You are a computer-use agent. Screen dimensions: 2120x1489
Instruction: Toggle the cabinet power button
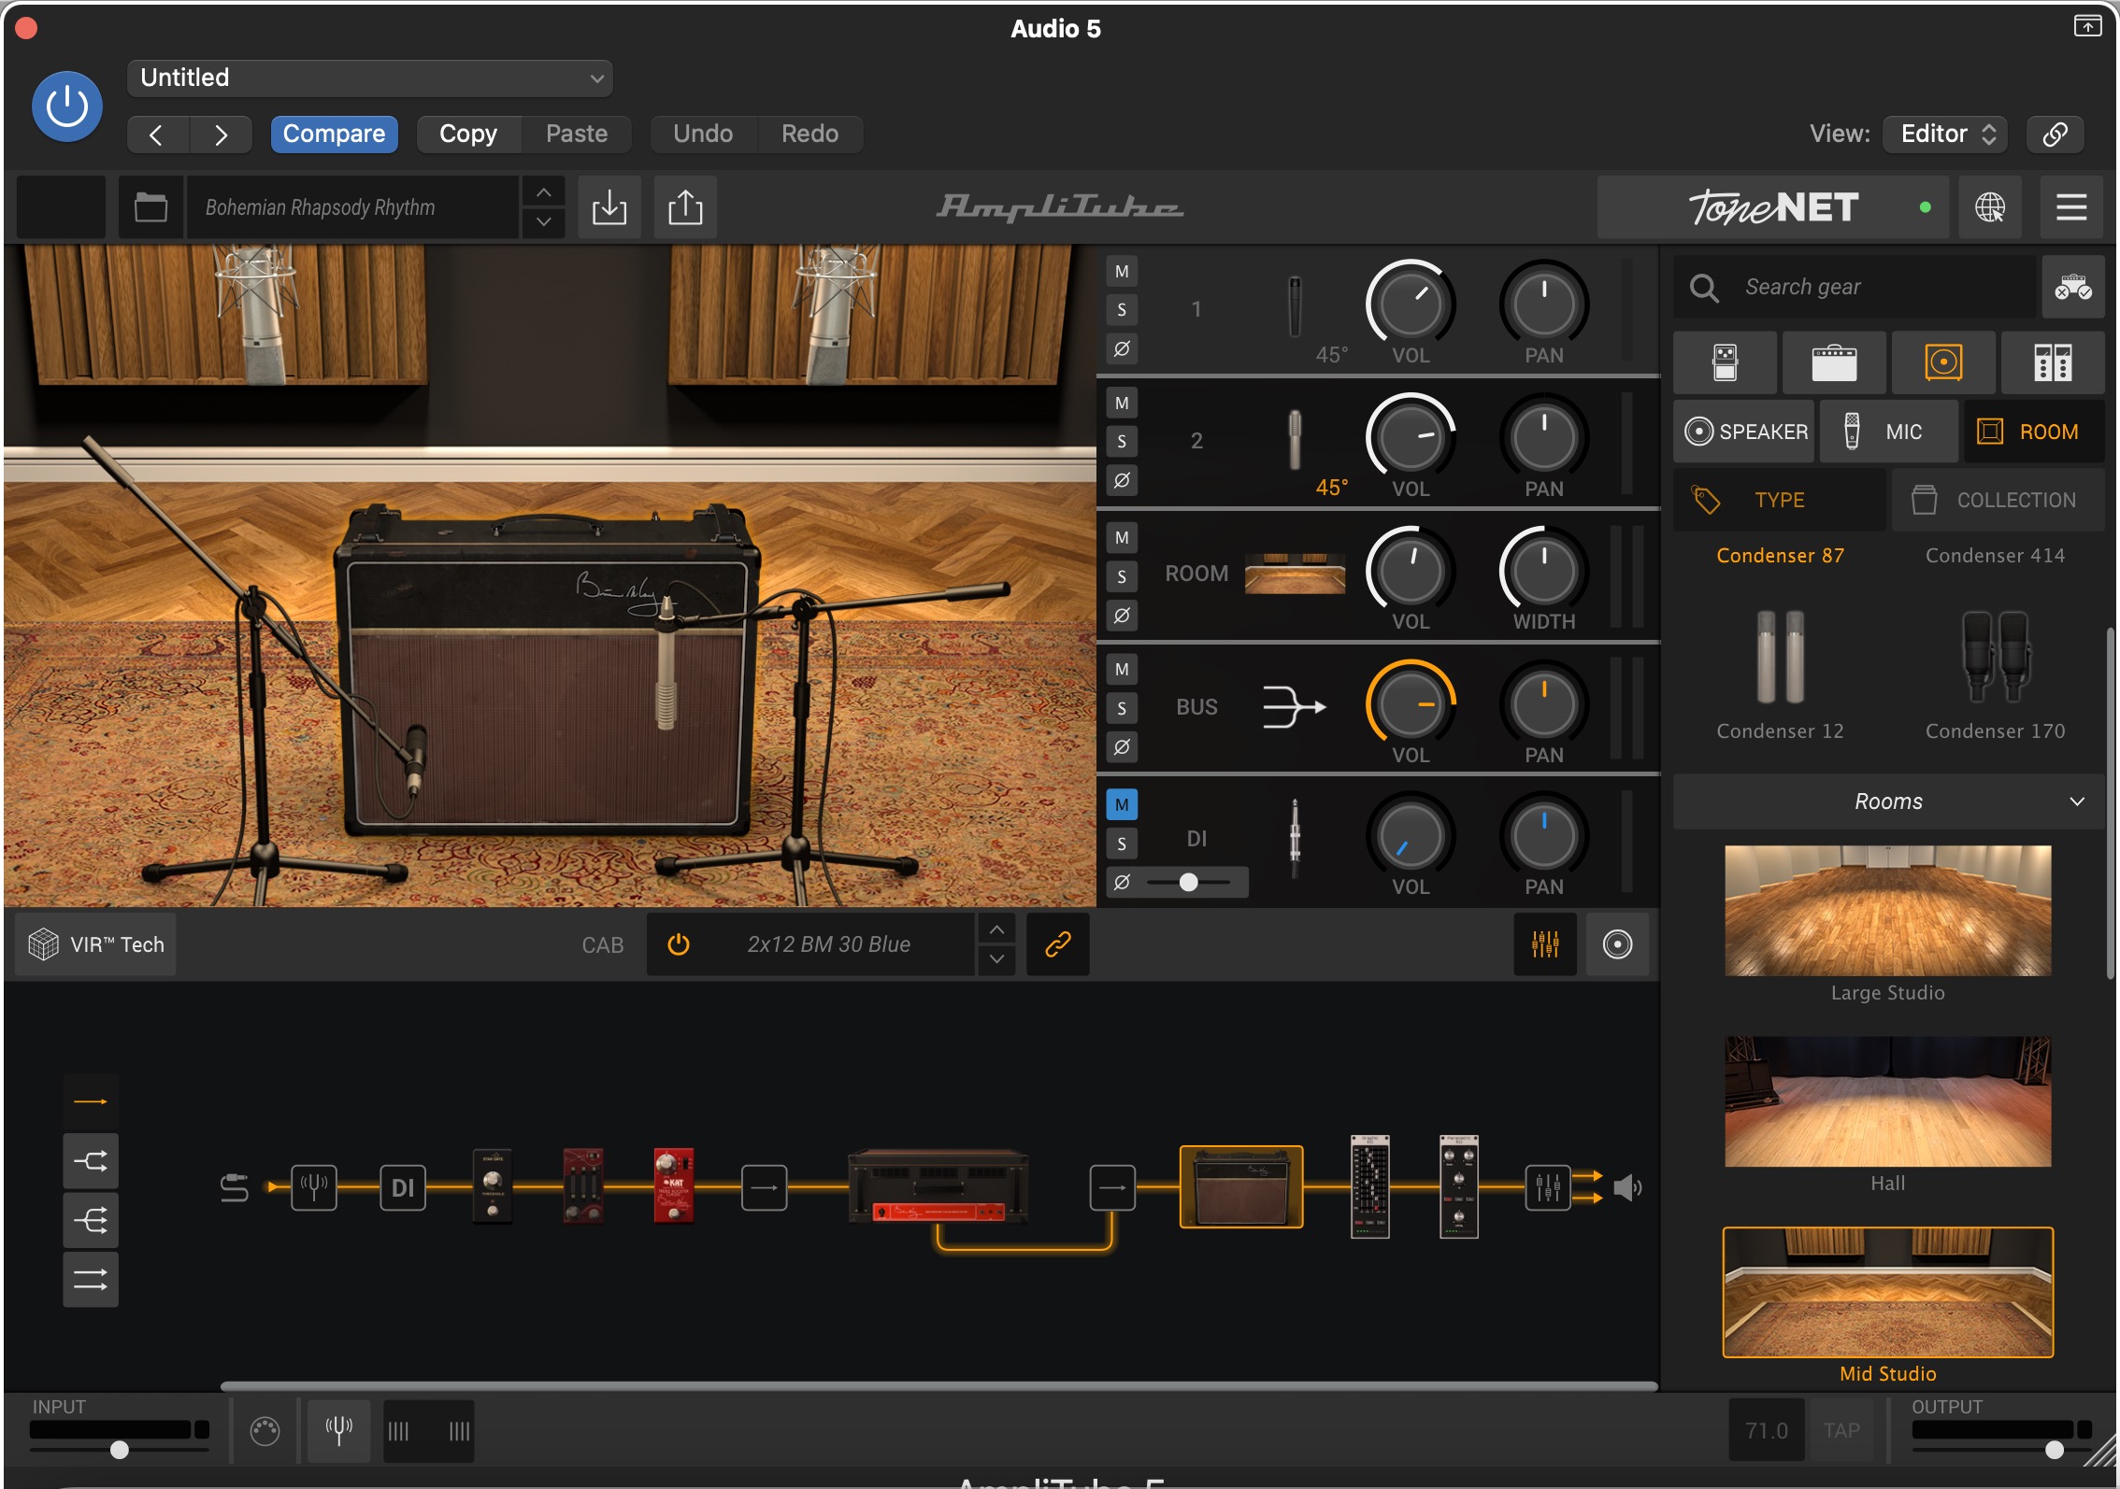pos(679,945)
